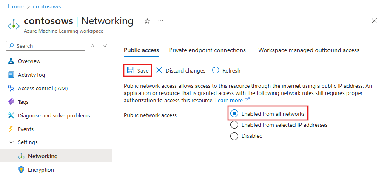The width and height of the screenshot is (387, 176).
Task: Switch to Private endpoint connections tab
Action: pyautogui.click(x=207, y=50)
